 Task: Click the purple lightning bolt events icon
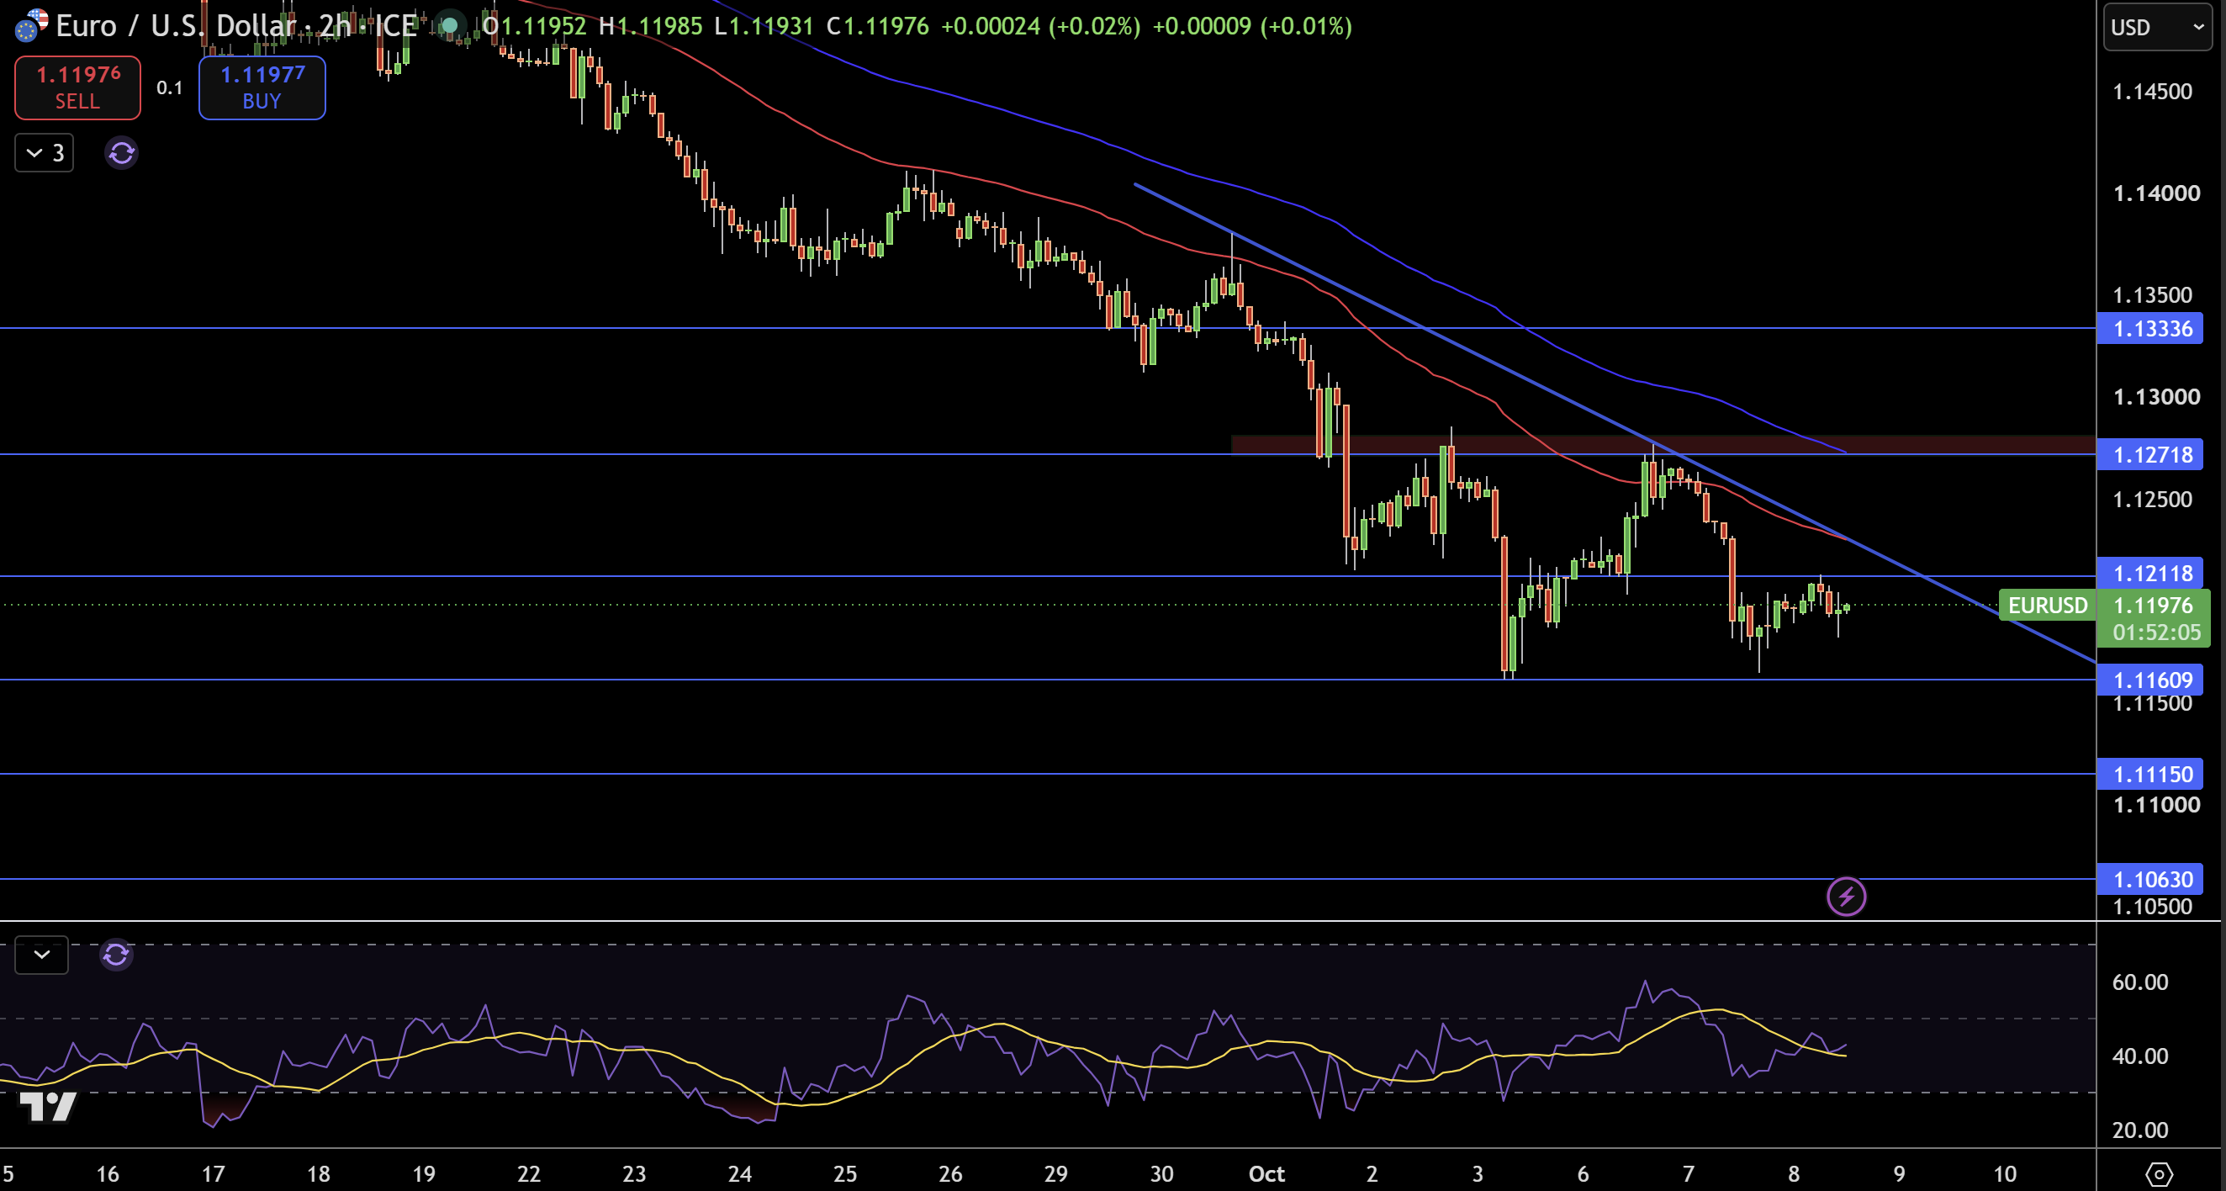click(1846, 897)
